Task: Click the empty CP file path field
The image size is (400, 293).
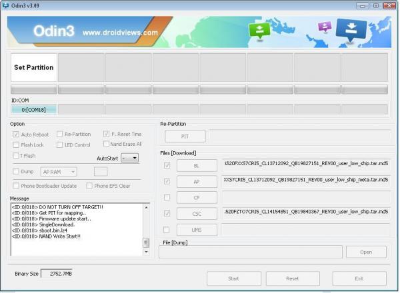Action: [306, 197]
